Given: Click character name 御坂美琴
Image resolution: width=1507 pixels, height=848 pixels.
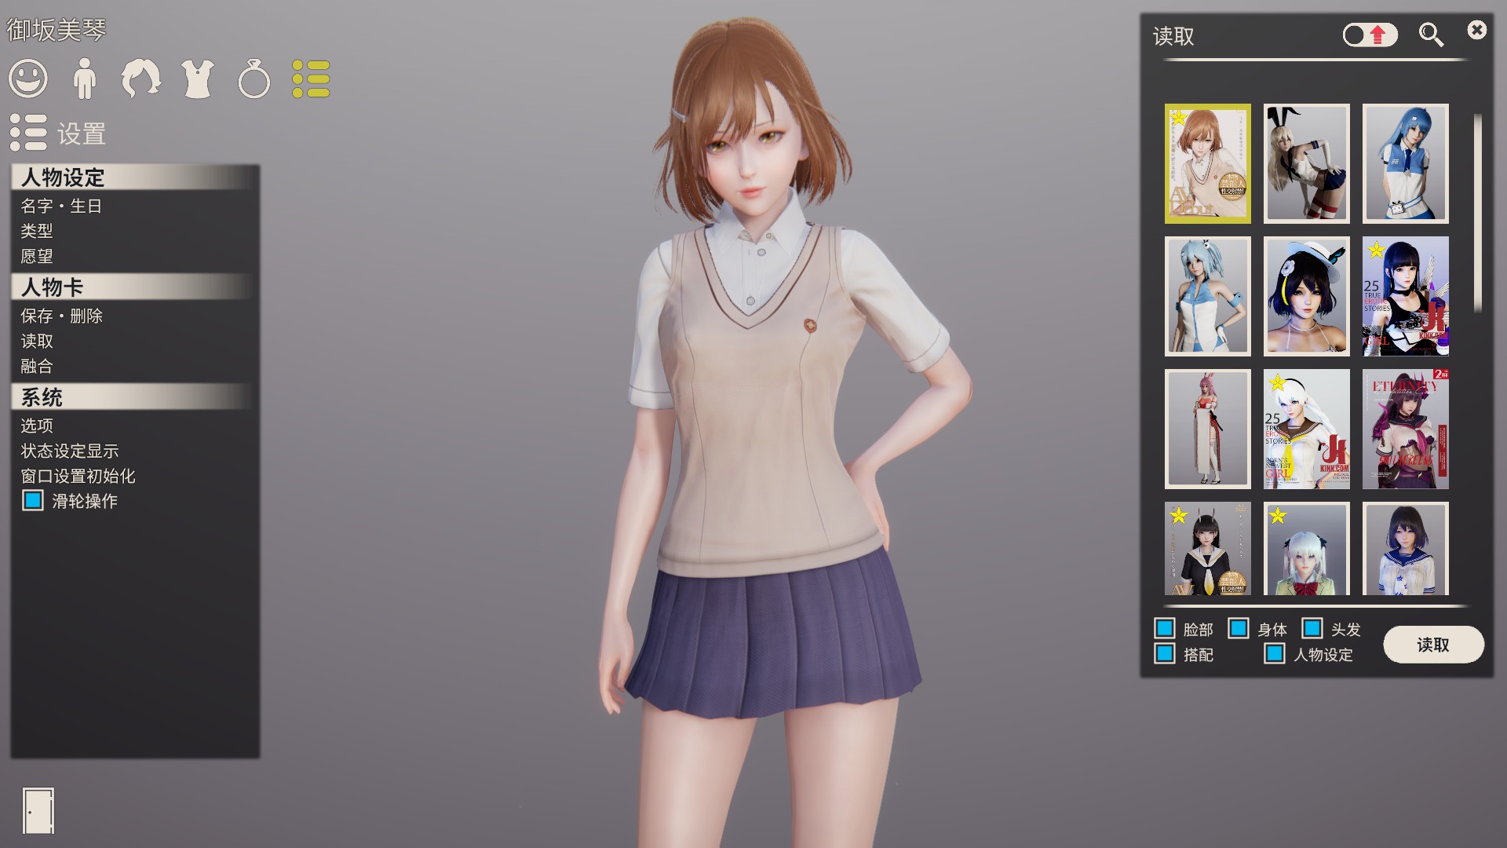Looking at the screenshot, I should pyautogui.click(x=57, y=30).
